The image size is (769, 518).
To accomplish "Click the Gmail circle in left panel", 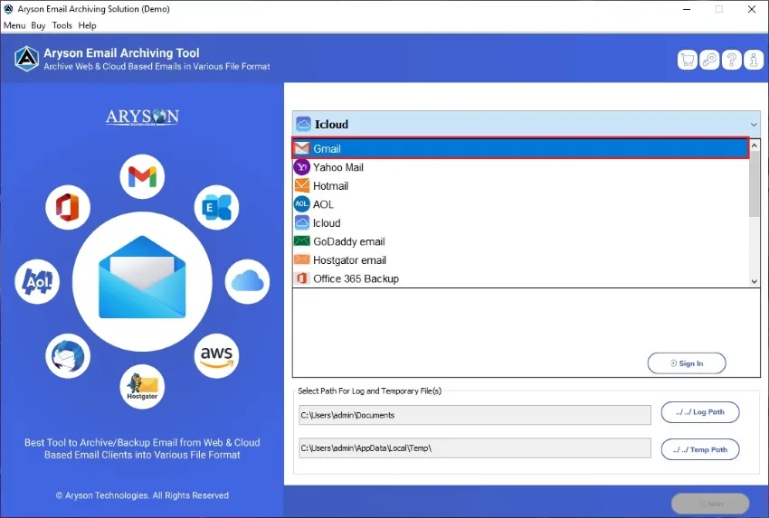I will point(142,176).
